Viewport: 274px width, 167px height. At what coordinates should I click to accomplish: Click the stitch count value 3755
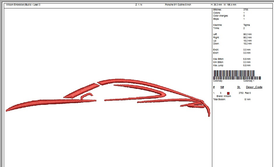[245, 10]
